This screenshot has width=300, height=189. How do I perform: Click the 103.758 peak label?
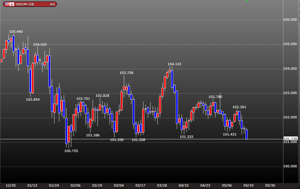click(x=126, y=73)
